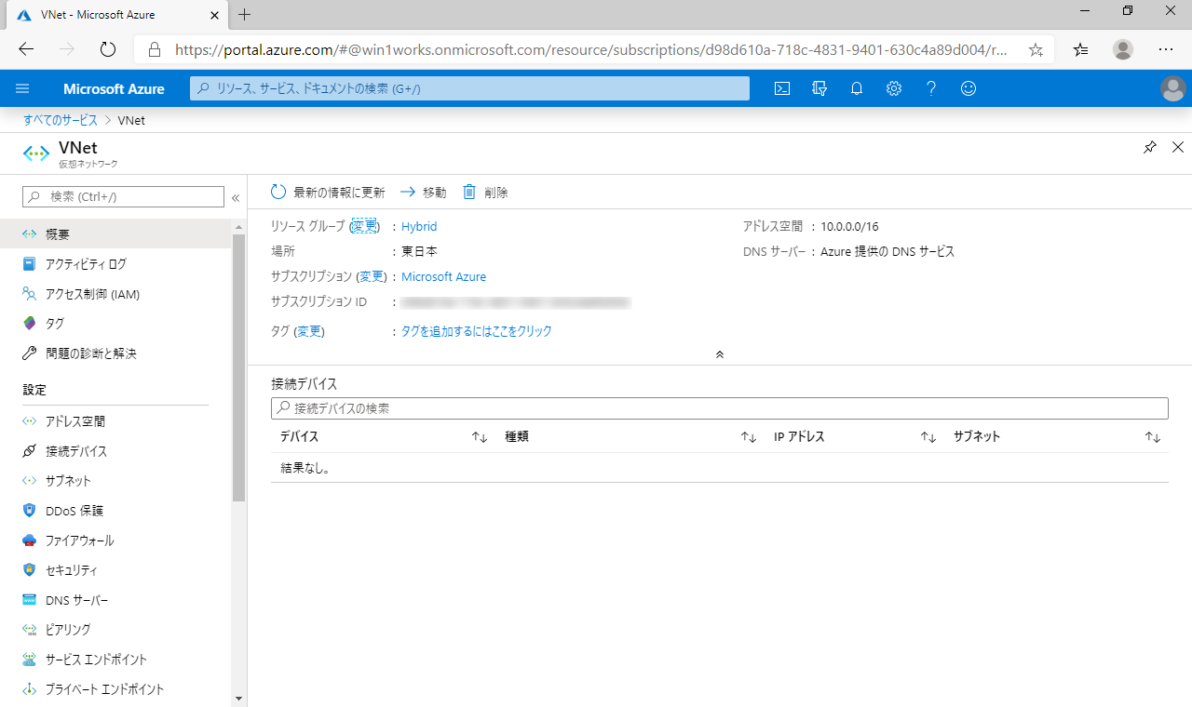The image size is (1192, 707).
Task: Sort by IP アドレス column arrows
Action: click(x=928, y=436)
